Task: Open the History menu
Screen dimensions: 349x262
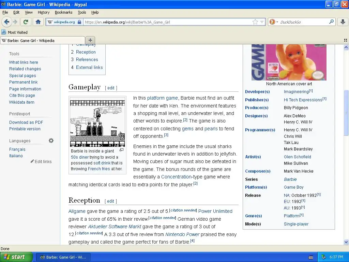Action: pyautogui.click(x=44, y=12)
